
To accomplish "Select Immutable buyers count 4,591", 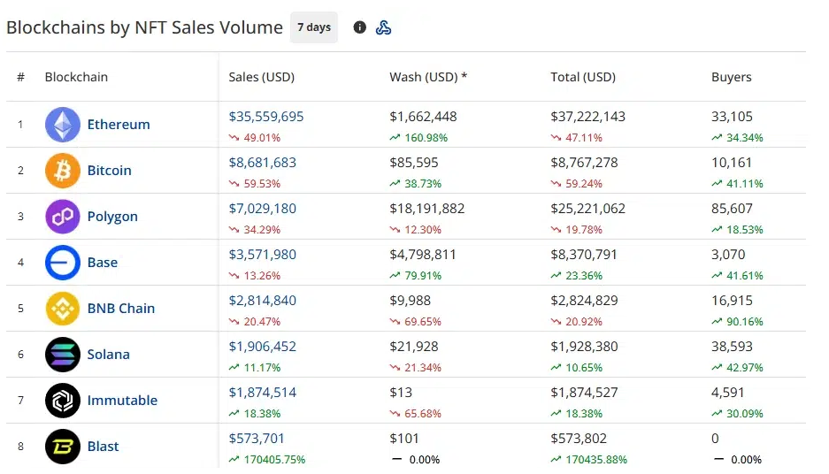I will coord(728,393).
